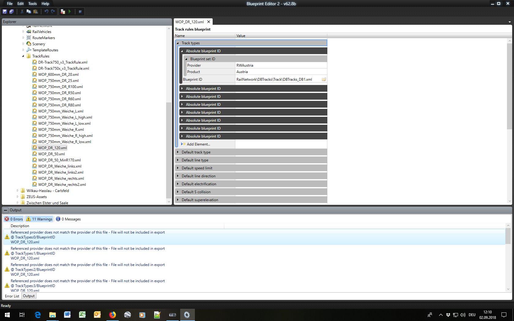Click the warning icon for TrackTypes:1 message
The width and height of the screenshot is (514, 321).
[7, 253]
